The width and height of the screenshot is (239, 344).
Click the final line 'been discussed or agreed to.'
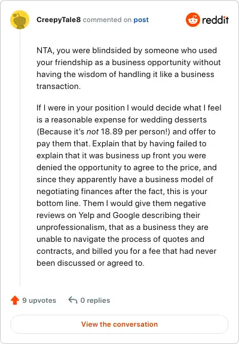click(90, 263)
